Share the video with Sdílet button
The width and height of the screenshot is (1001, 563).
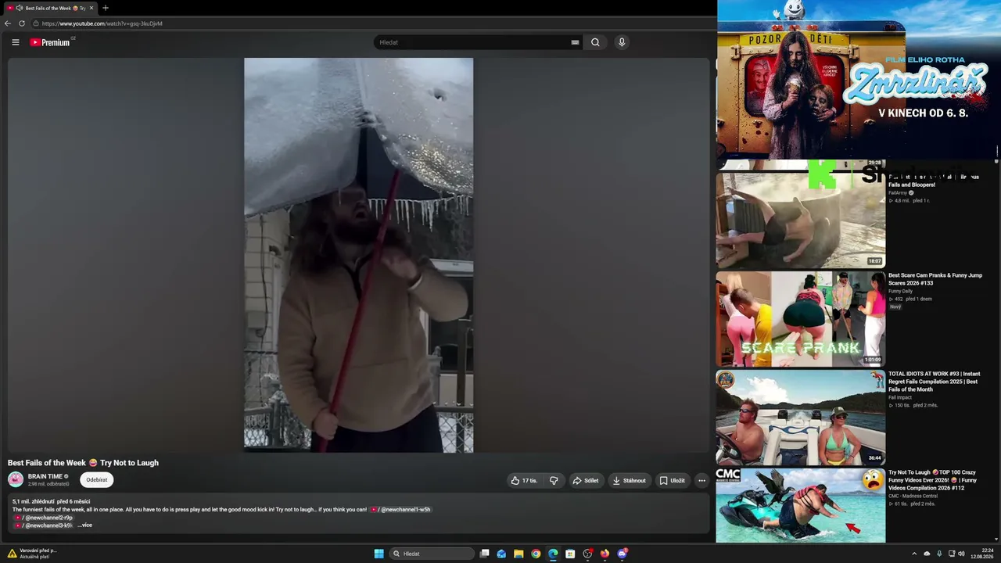pos(586,481)
